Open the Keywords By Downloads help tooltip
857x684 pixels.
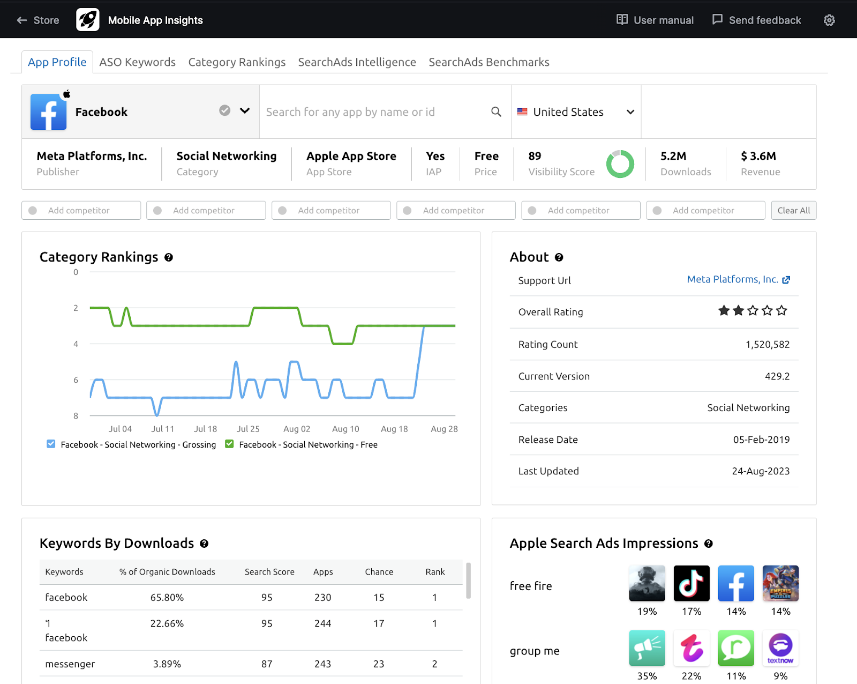204,544
